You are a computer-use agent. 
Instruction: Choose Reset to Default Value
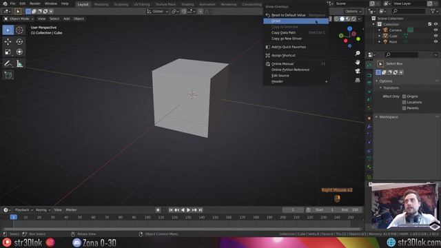pos(296,15)
